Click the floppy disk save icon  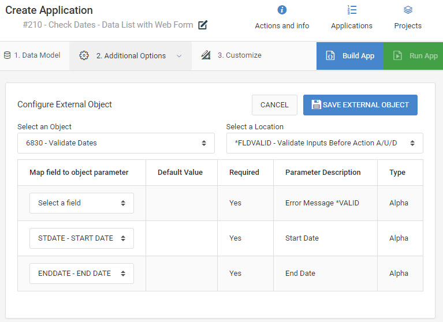tap(316, 104)
